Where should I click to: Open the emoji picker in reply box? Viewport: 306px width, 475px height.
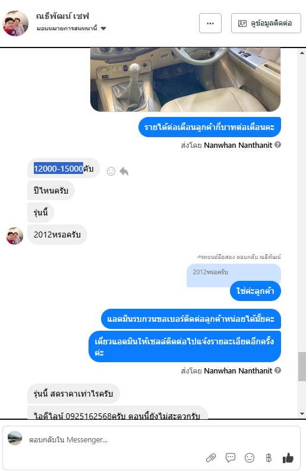tap(250, 457)
